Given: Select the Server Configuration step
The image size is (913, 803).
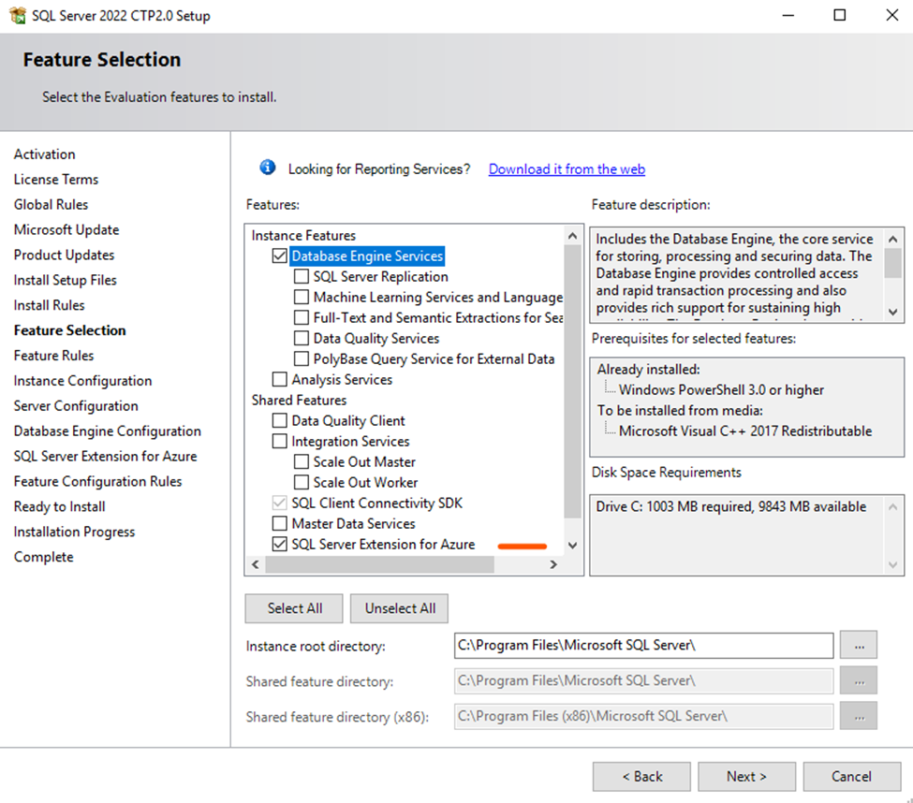Looking at the screenshot, I should click(x=76, y=405).
